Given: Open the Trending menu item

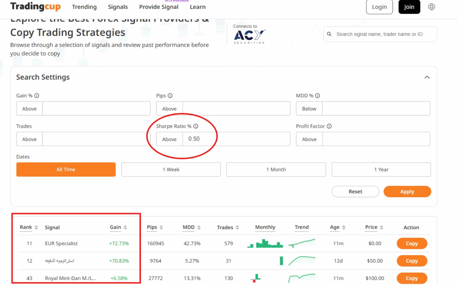Looking at the screenshot, I should coord(84,7).
